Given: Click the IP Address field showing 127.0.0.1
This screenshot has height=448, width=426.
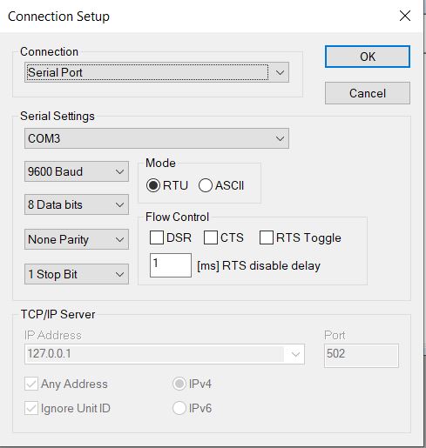Looking at the screenshot, I should pyautogui.click(x=165, y=354).
